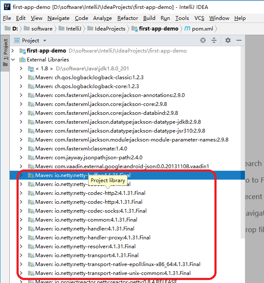The image size is (264, 283).
Task: Expand the first-app-demo project root node
Action: tap(13, 51)
